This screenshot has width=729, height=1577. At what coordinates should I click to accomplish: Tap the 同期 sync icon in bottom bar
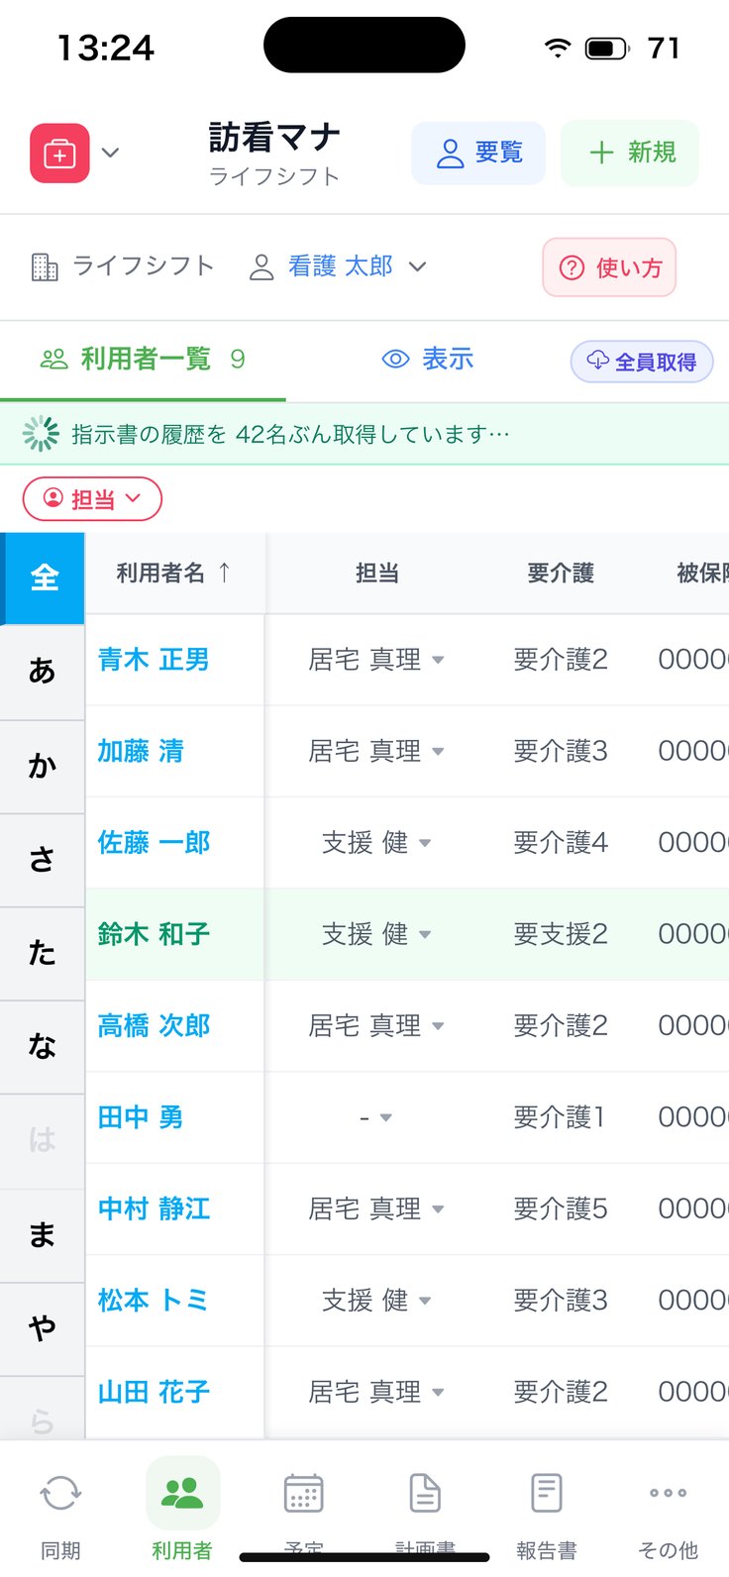[x=60, y=1493]
